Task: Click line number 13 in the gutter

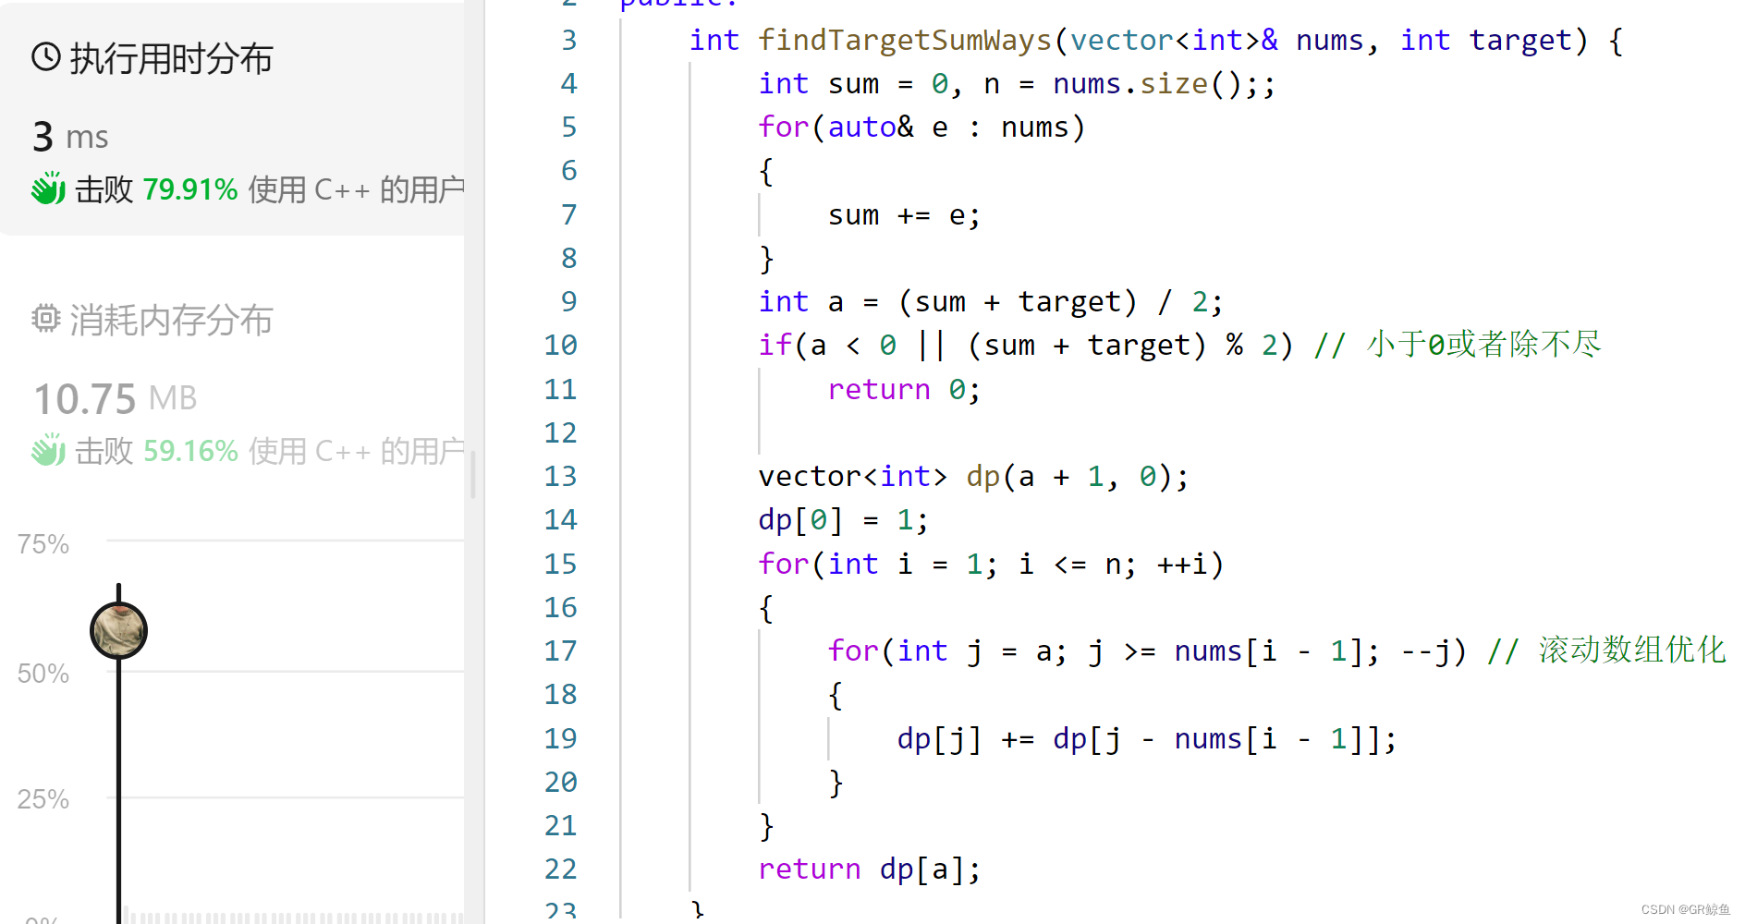Action: pos(560,477)
